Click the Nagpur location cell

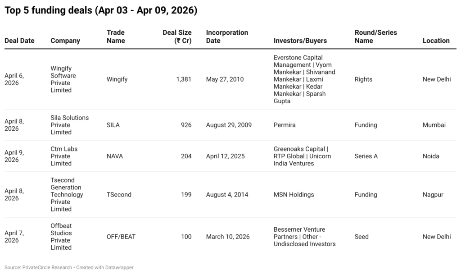(x=433, y=195)
